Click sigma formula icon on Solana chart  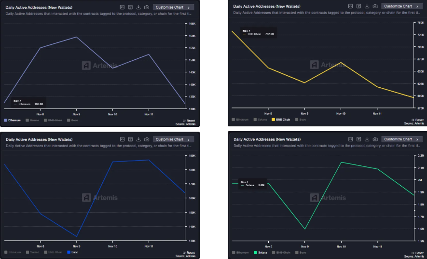tap(358, 139)
